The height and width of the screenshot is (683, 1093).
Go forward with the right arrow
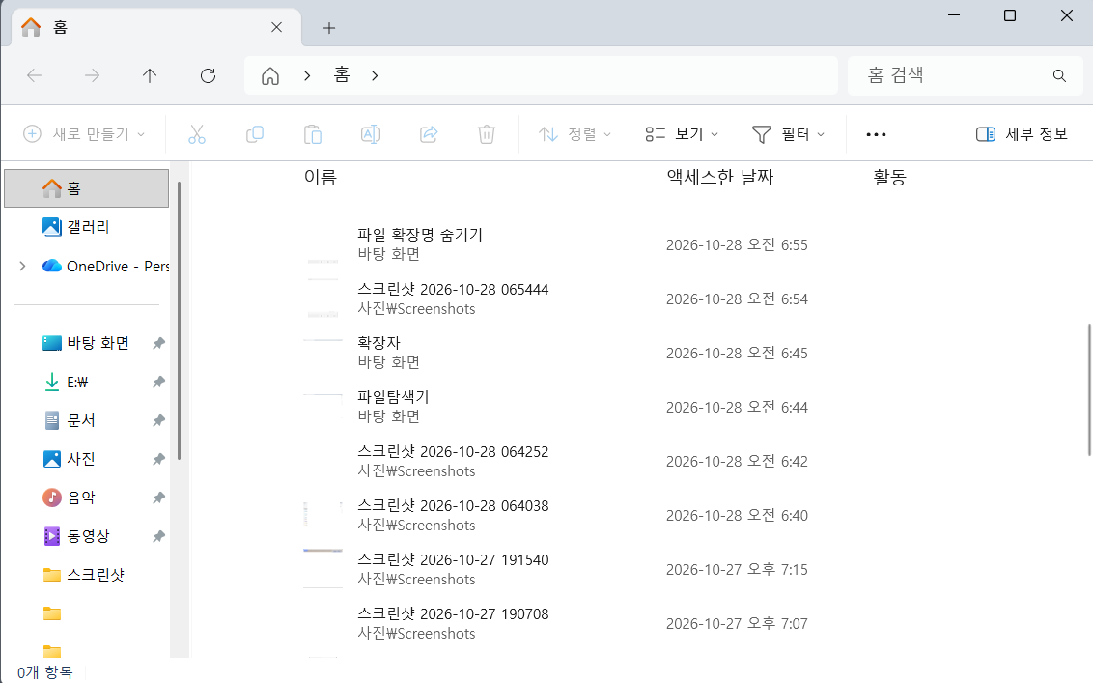(92, 75)
